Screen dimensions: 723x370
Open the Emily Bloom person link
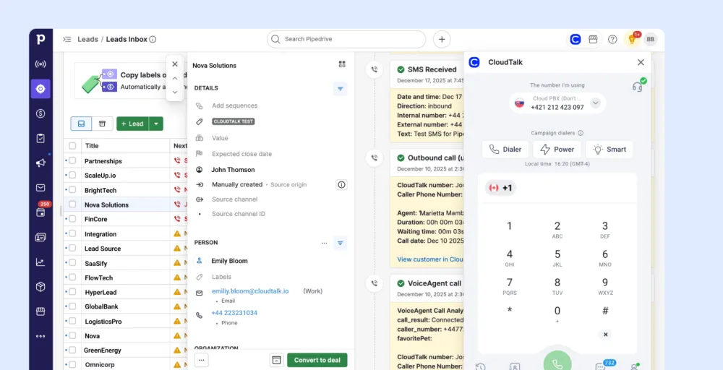[x=230, y=261]
